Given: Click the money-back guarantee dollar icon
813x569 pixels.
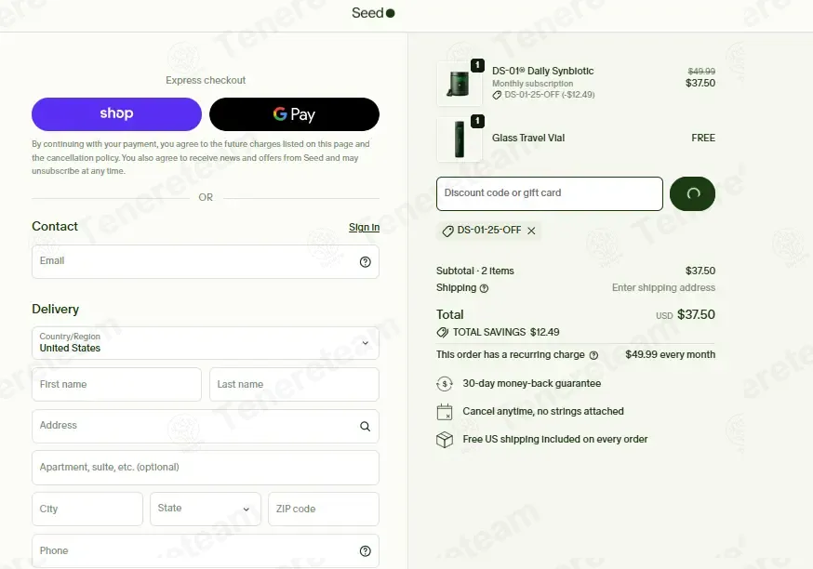Looking at the screenshot, I should click(x=445, y=383).
